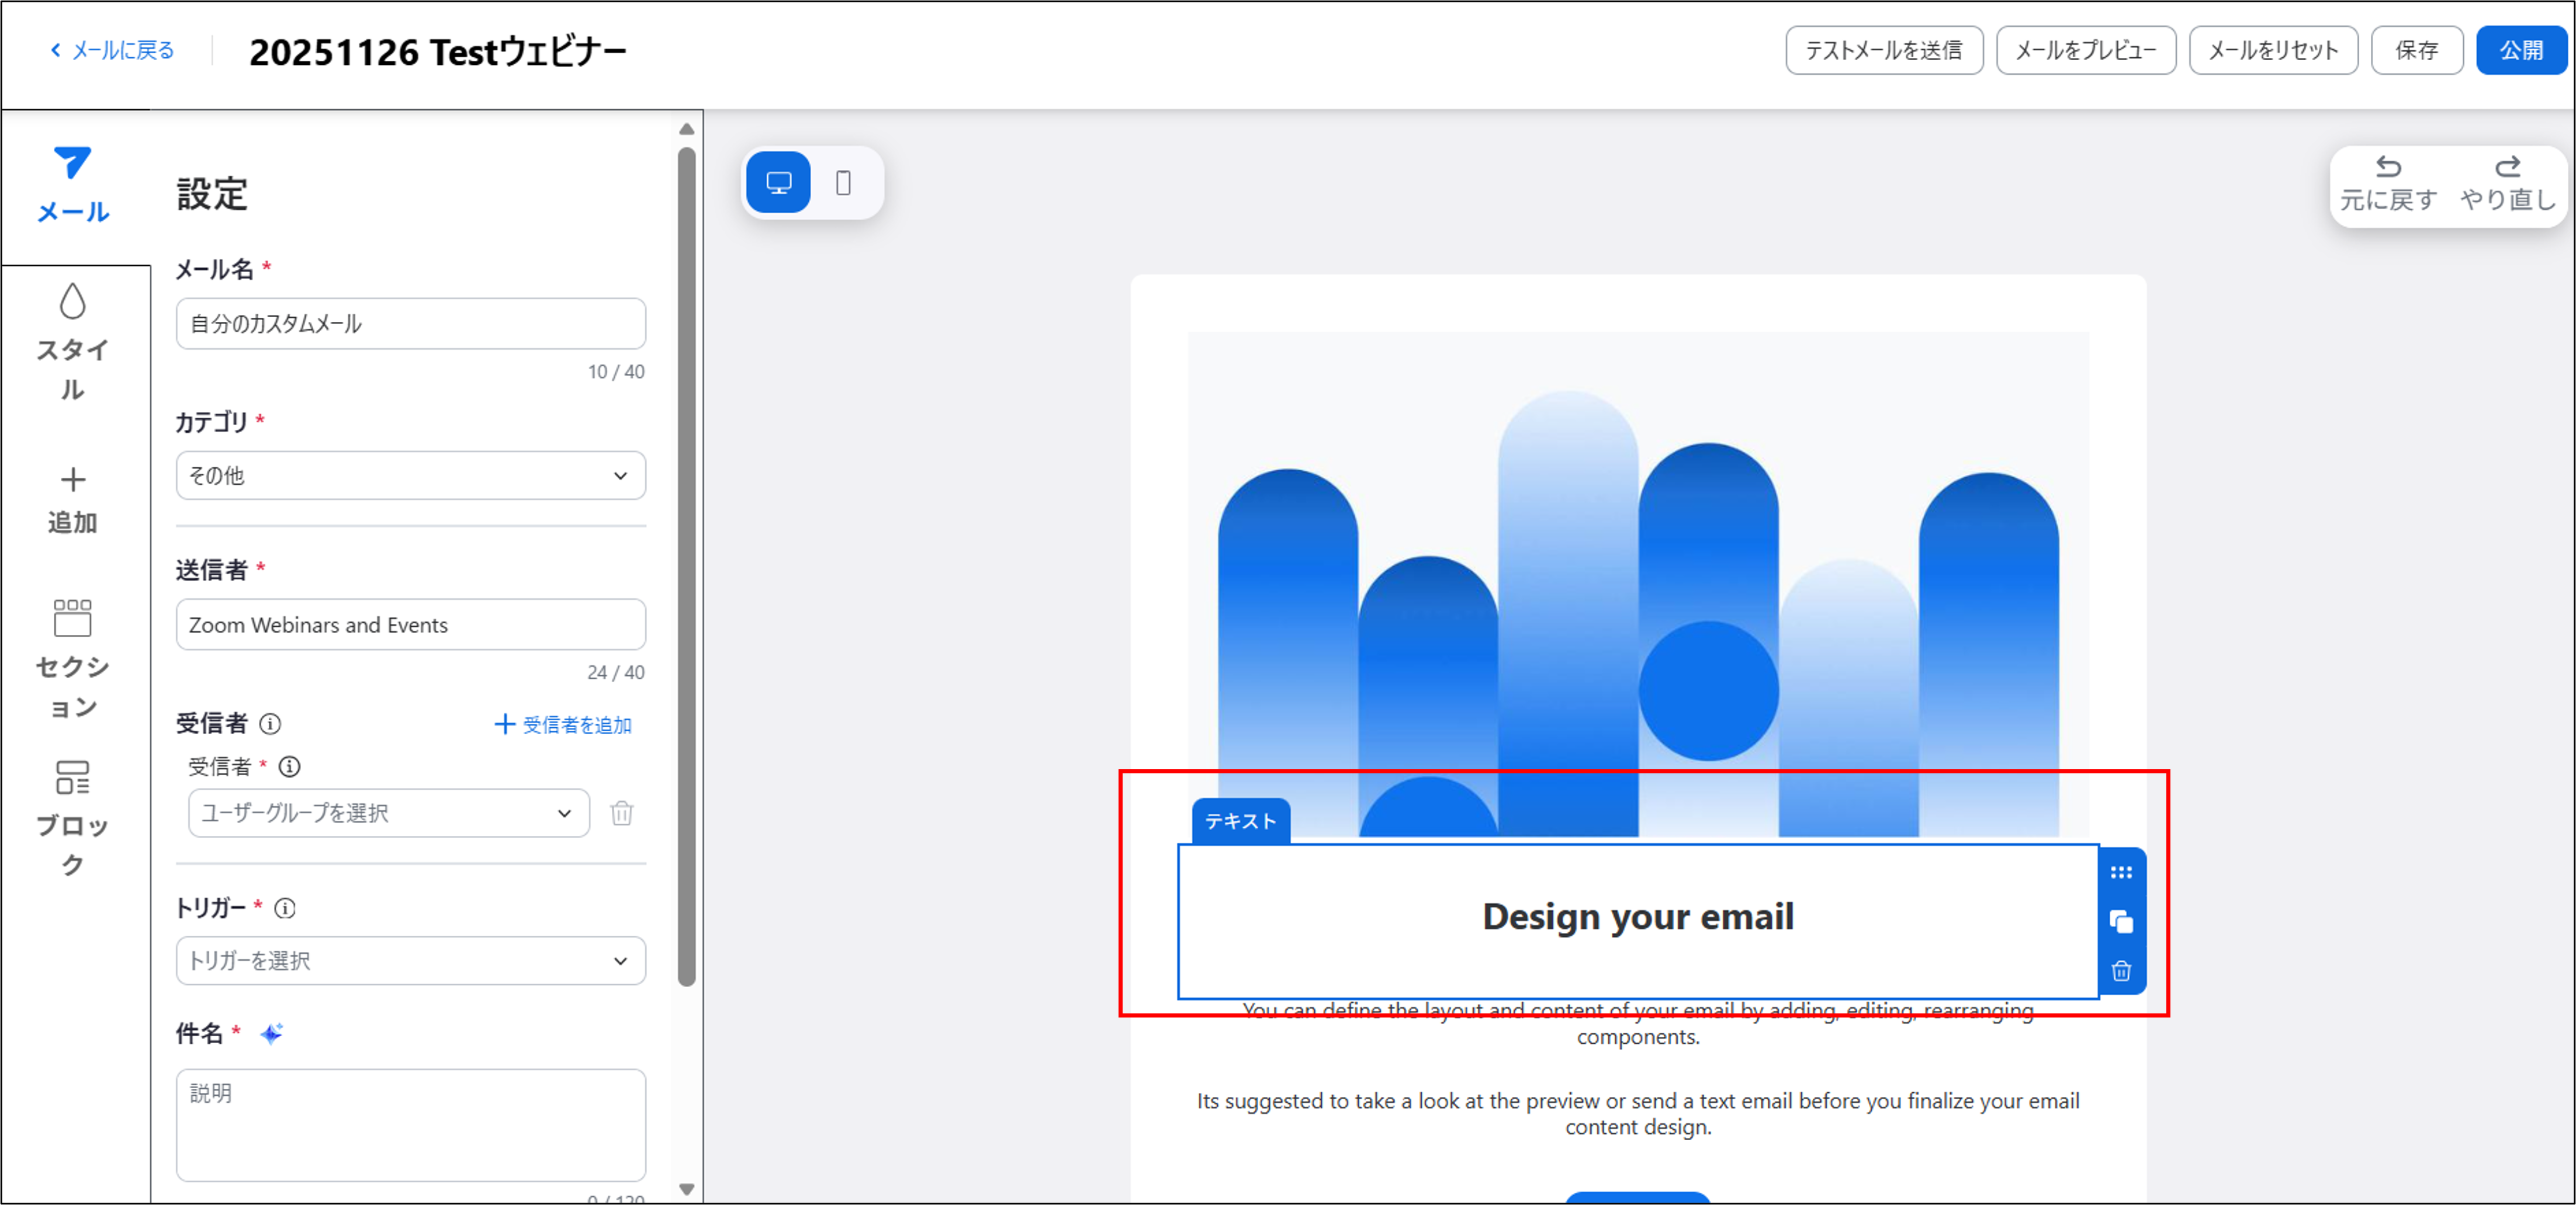Select the Design your email heading text
The height and width of the screenshot is (1205, 2576).
1638,916
